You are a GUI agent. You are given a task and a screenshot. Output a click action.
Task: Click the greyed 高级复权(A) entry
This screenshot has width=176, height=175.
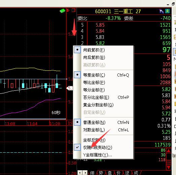[x=103, y=65]
